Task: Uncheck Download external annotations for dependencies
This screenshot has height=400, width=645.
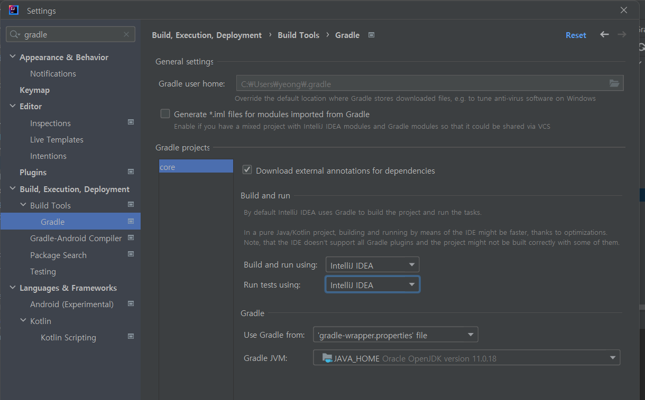Action: [247, 170]
